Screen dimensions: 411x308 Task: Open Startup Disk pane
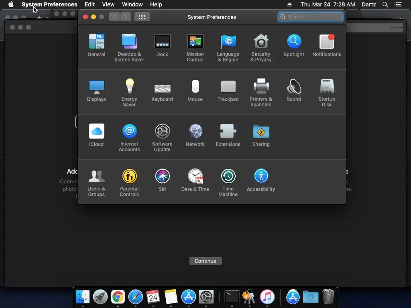coord(327,93)
